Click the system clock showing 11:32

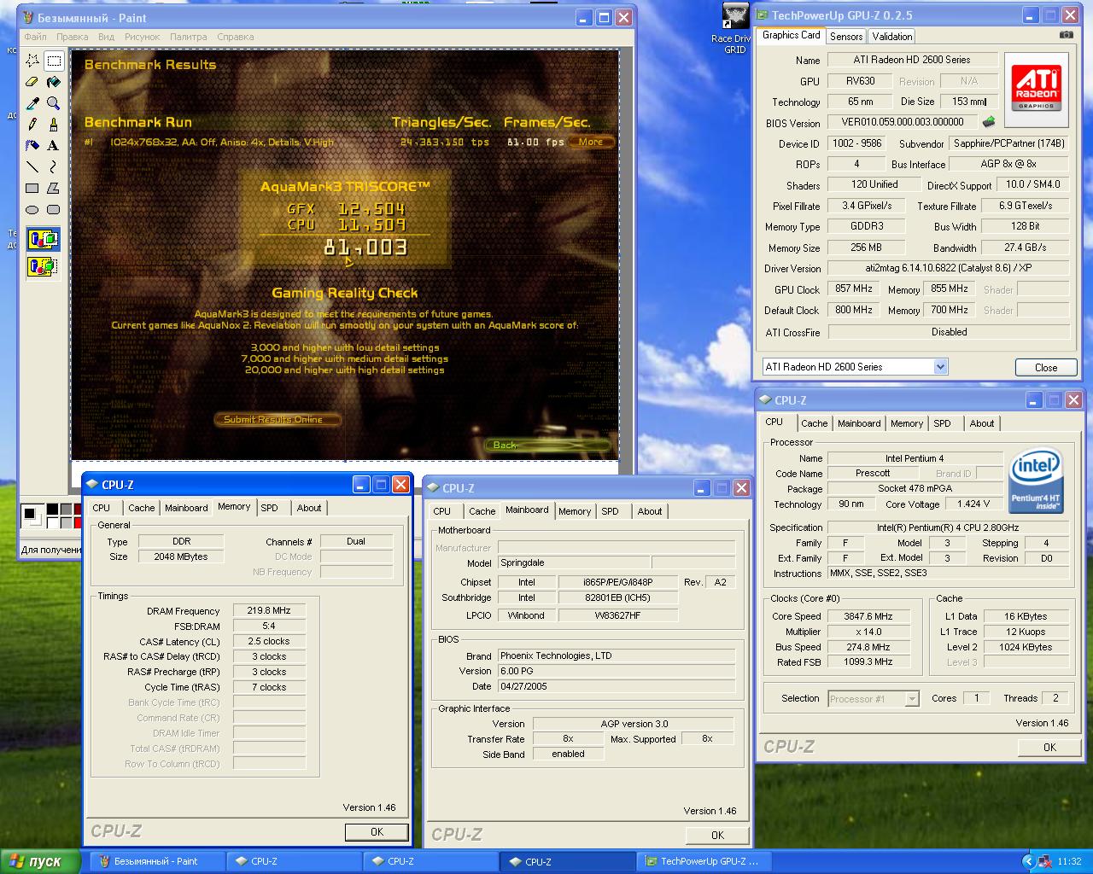[x=1069, y=861]
